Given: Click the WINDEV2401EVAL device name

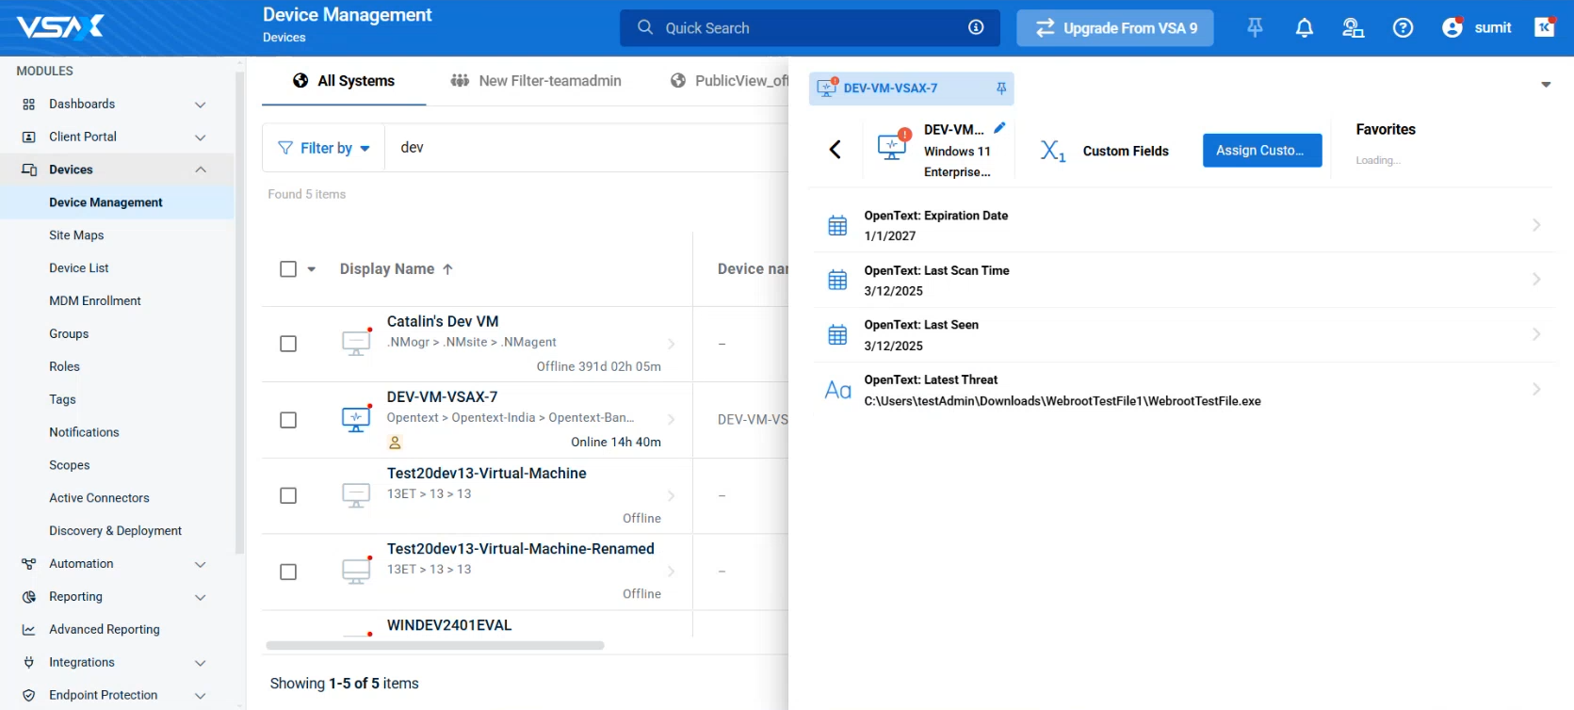Looking at the screenshot, I should tap(449, 625).
